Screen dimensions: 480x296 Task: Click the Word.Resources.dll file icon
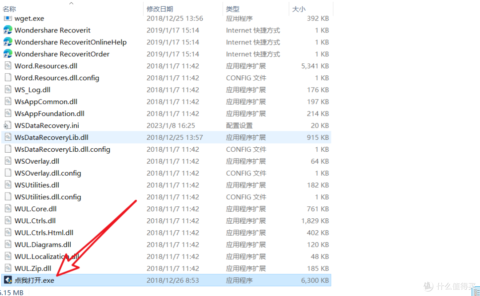click(x=8, y=66)
